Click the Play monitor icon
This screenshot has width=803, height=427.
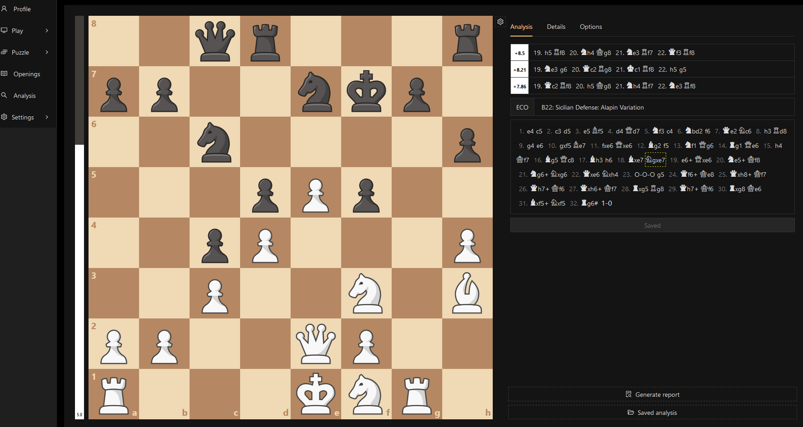tap(4, 30)
